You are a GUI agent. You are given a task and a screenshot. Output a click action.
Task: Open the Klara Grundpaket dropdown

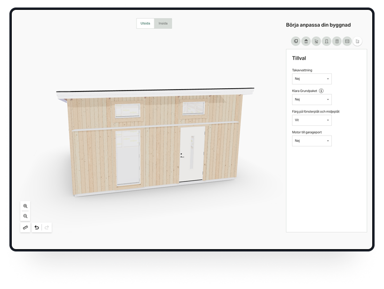click(312, 99)
